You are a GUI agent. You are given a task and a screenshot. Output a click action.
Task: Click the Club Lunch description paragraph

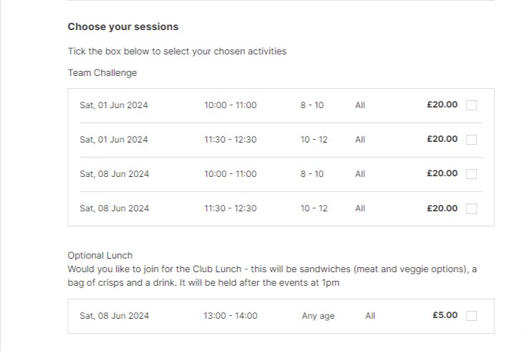[272, 276]
